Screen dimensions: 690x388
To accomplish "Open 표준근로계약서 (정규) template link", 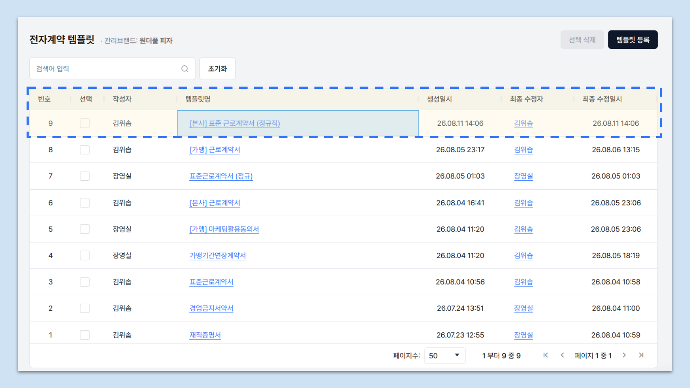I will click(x=221, y=176).
